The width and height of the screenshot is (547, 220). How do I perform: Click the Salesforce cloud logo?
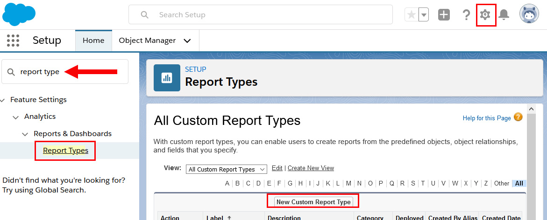click(x=19, y=14)
